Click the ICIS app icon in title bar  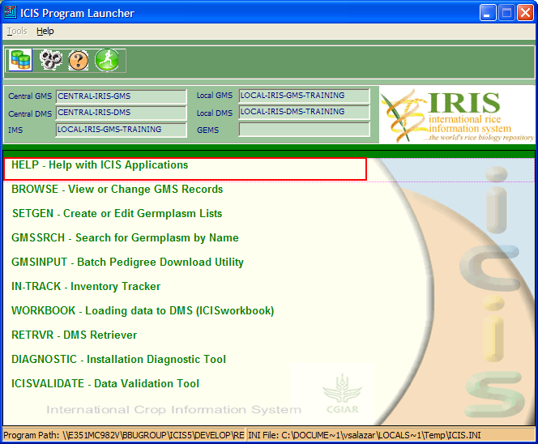pyautogui.click(x=11, y=12)
